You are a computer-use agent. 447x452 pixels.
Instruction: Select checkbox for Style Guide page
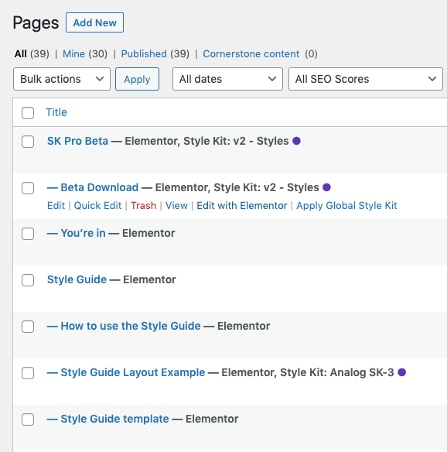[28, 280]
